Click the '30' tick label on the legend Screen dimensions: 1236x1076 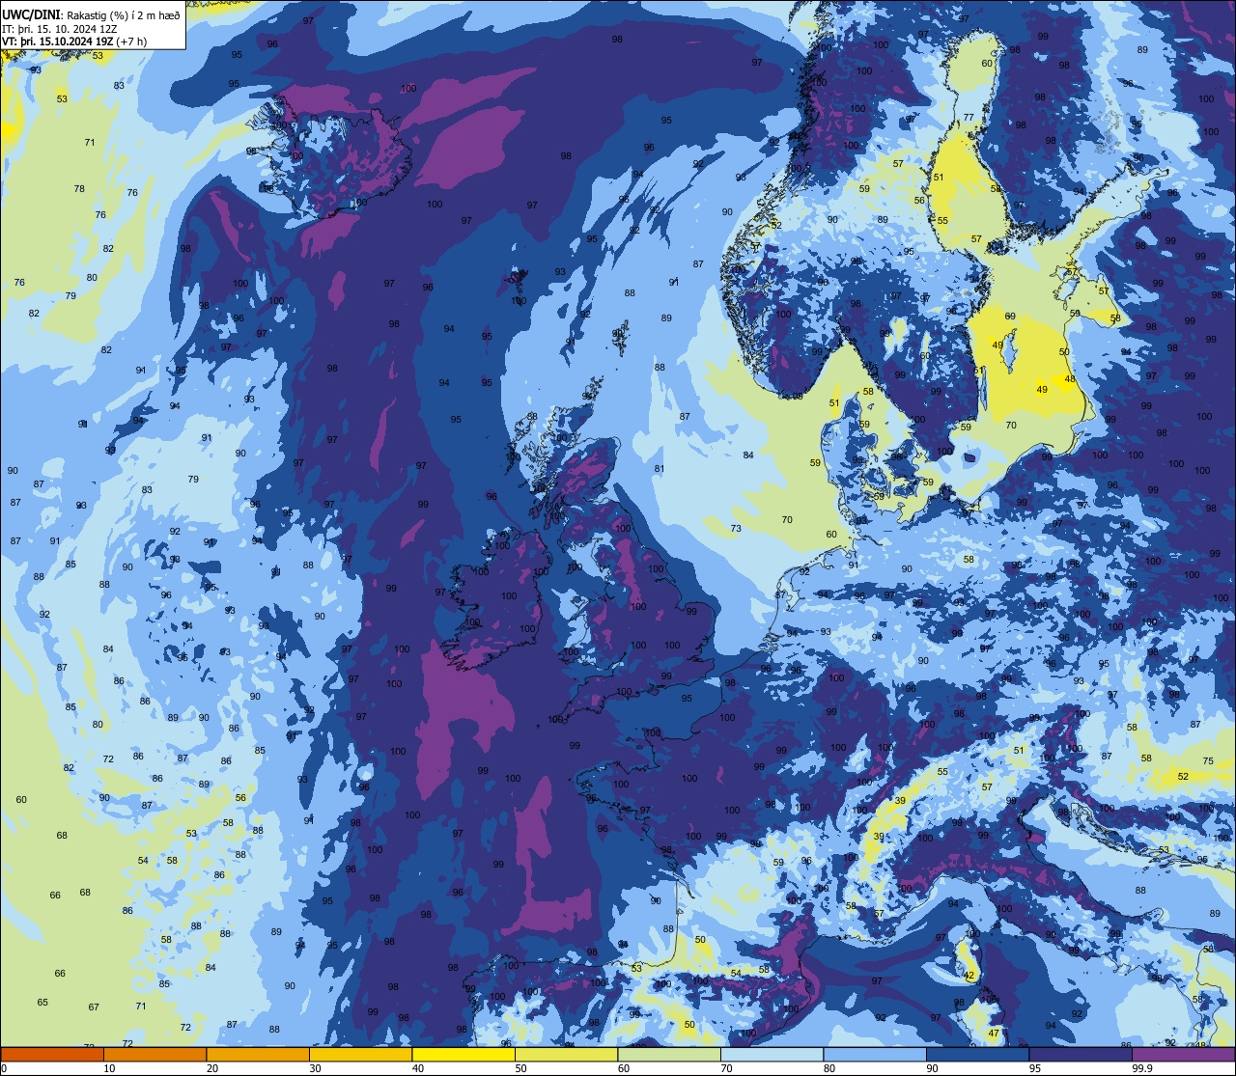pyautogui.click(x=315, y=1068)
